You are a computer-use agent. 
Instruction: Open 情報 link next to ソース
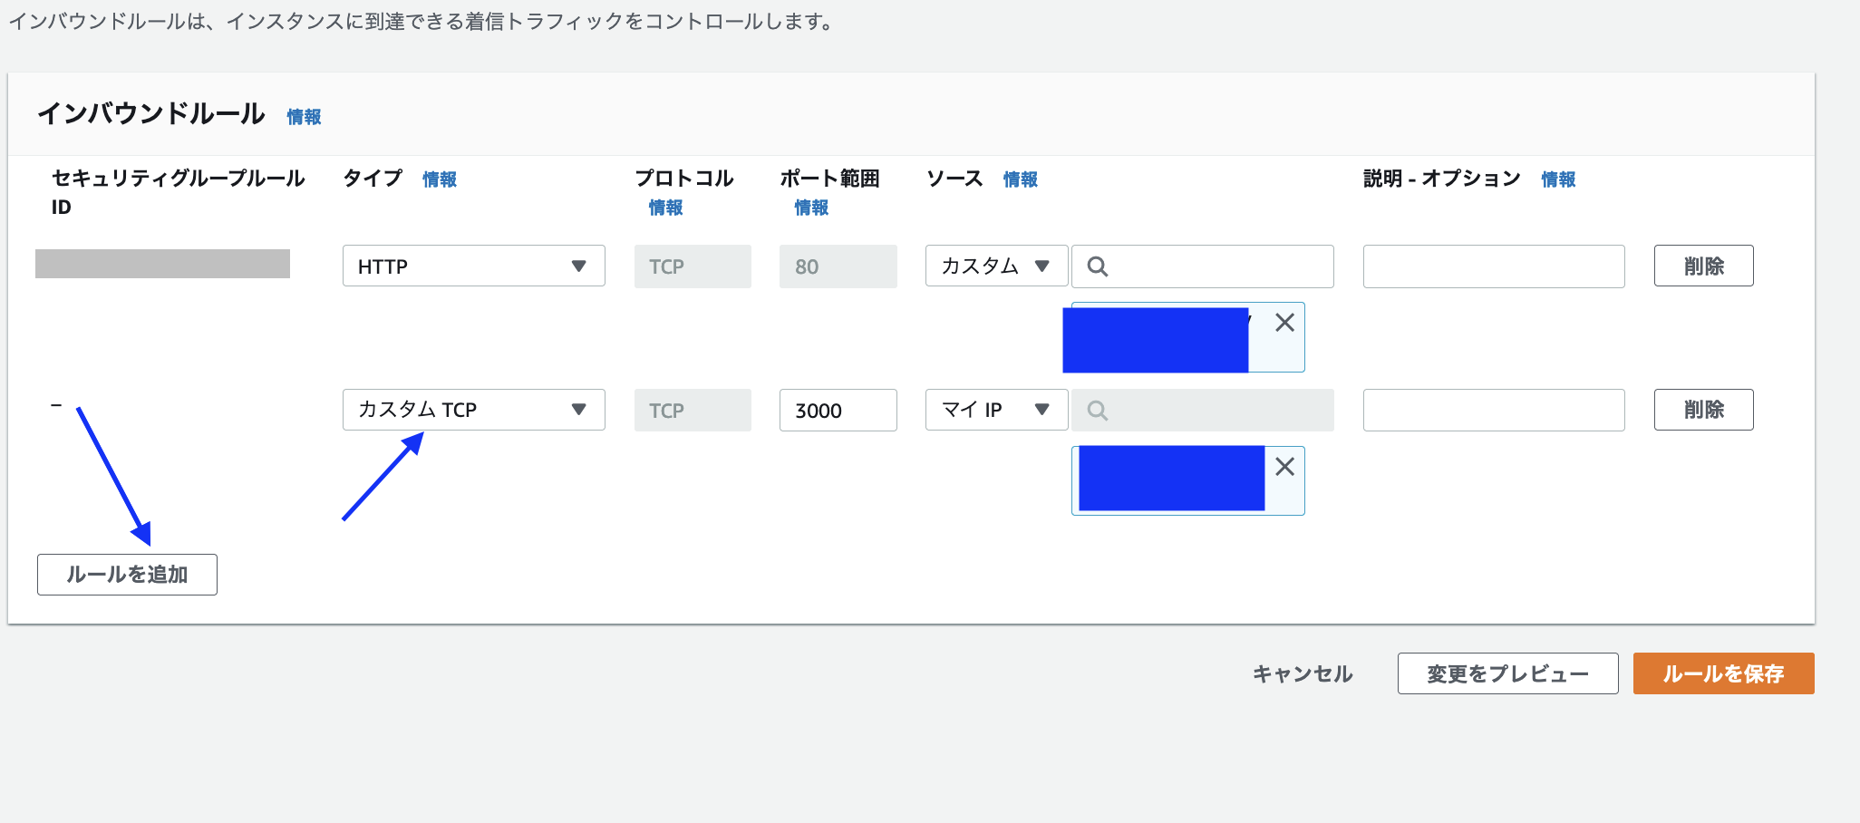pyautogui.click(x=1020, y=179)
